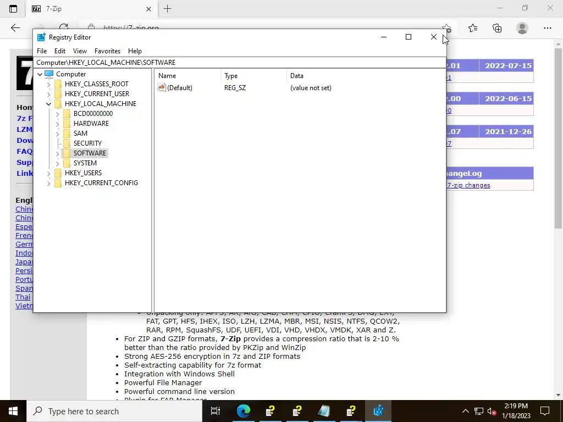
Task: Click the (value not set) data cell
Action: (x=311, y=88)
